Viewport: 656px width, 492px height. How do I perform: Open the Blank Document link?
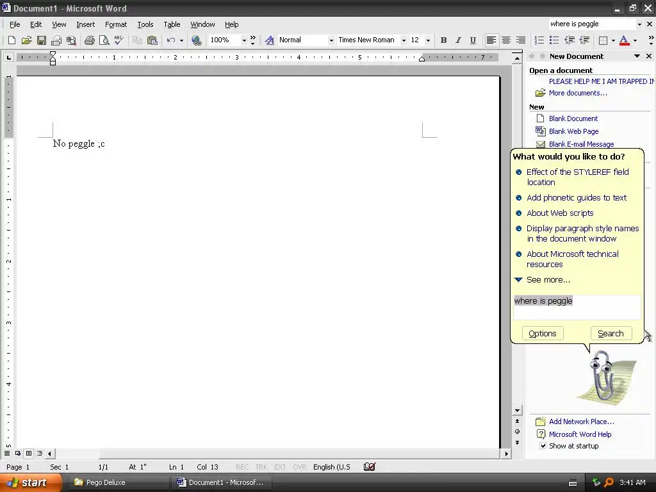tap(573, 119)
